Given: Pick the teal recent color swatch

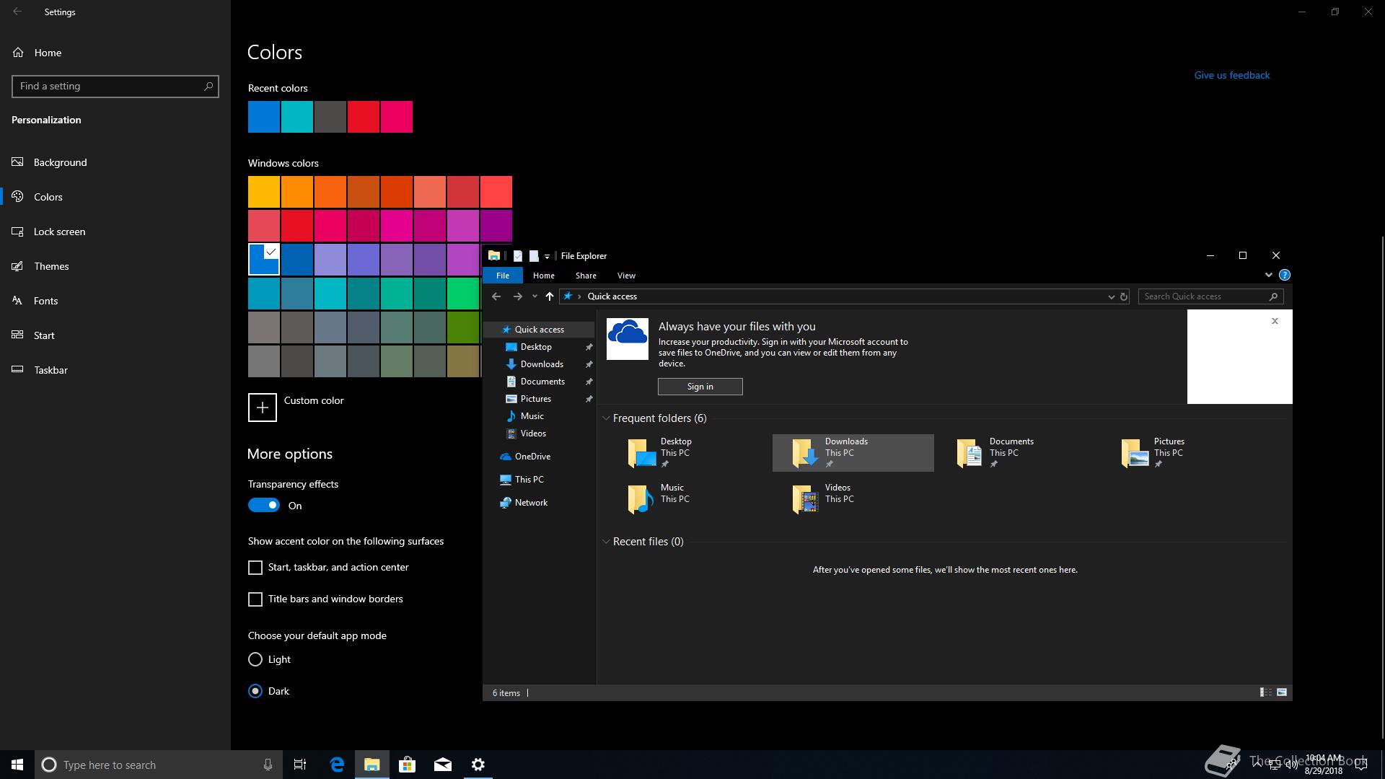Looking at the screenshot, I should 297,117.
